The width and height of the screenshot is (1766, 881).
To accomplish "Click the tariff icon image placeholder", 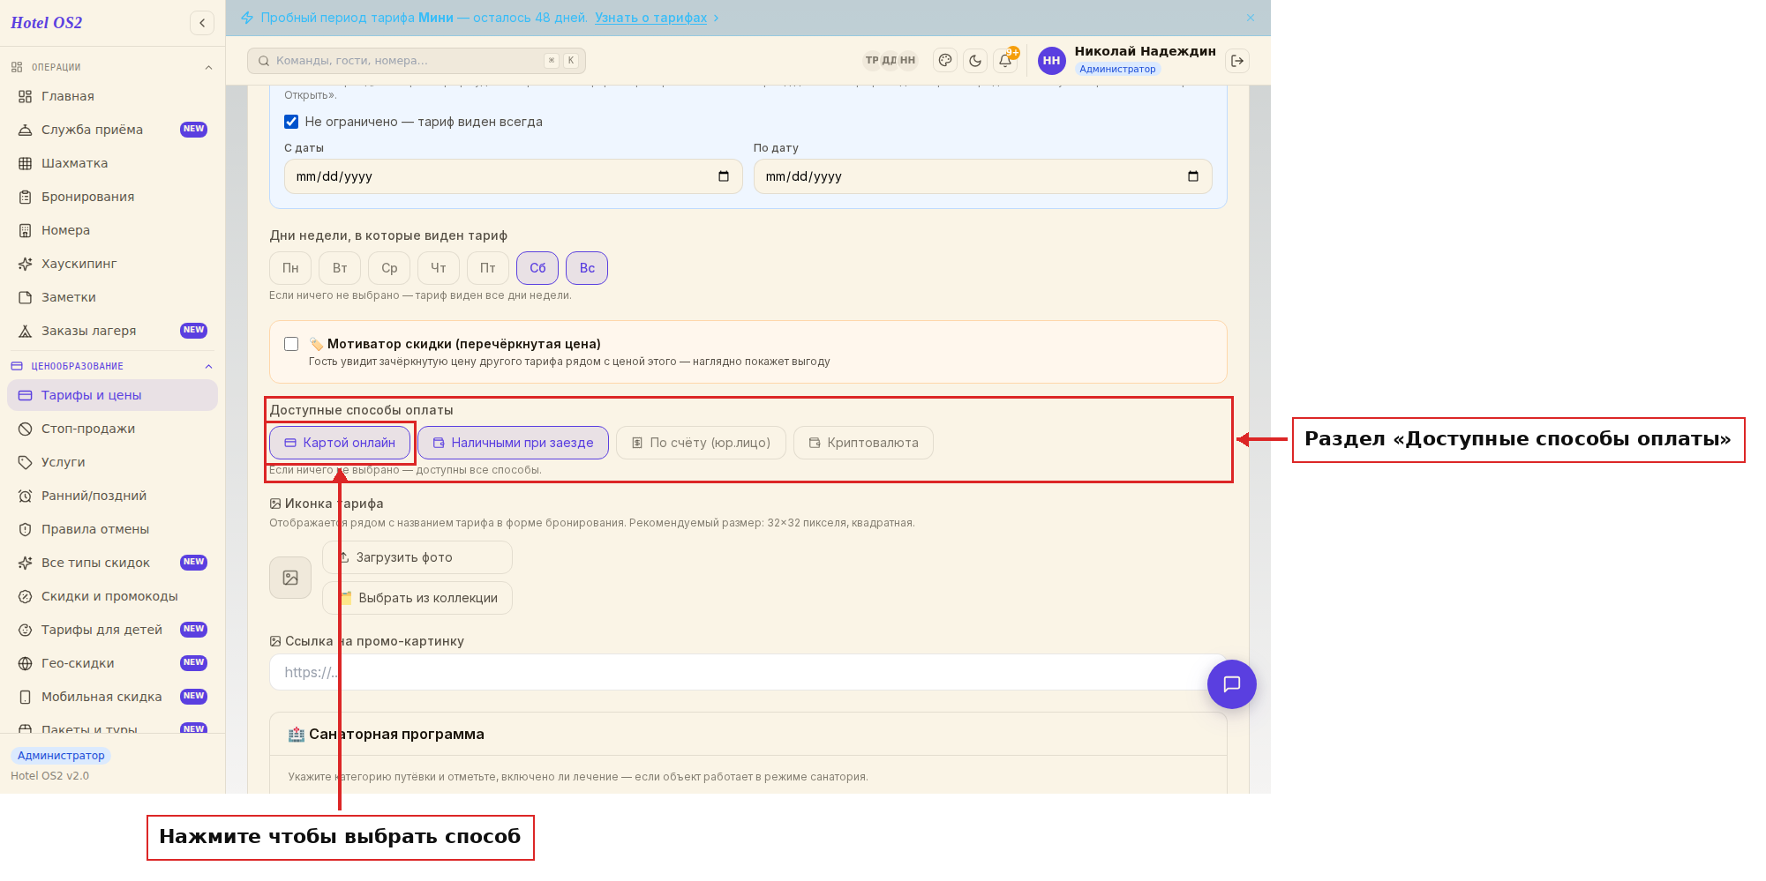I will pos(290,578).
